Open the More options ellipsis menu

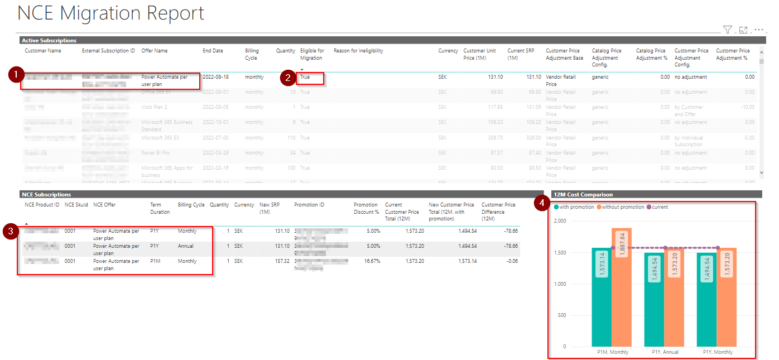759,30
